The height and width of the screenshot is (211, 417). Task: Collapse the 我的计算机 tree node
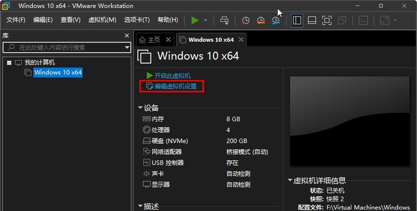coord(10,63)
